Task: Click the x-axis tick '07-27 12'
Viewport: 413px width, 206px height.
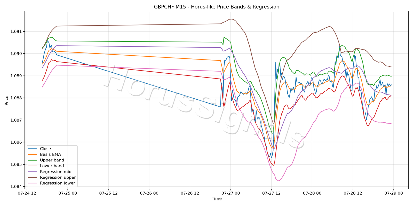Action: [x=271, y=193]
